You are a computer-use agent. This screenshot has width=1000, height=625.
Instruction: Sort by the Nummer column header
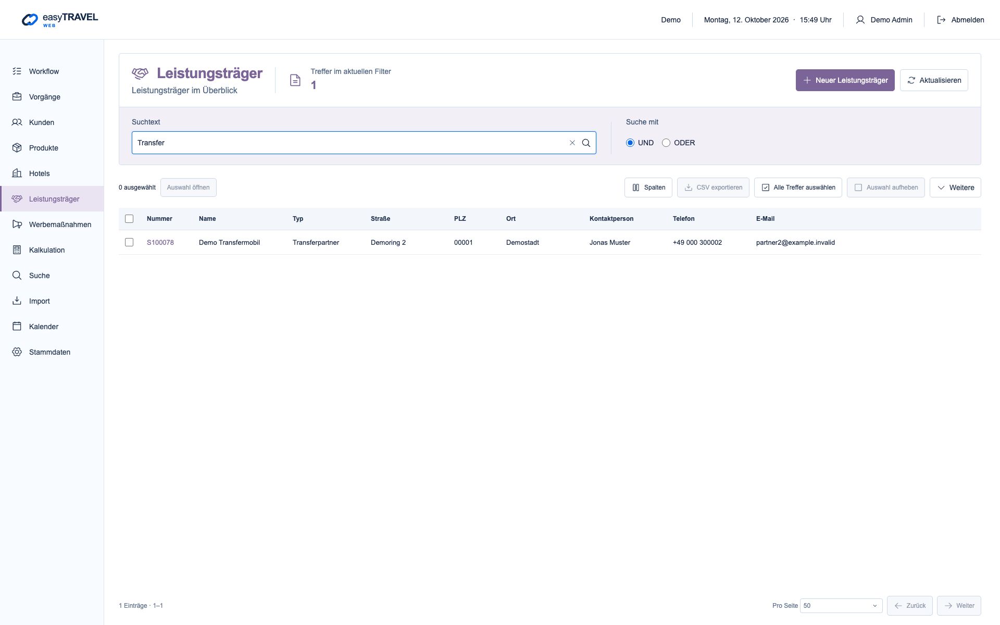click(159, 219)
